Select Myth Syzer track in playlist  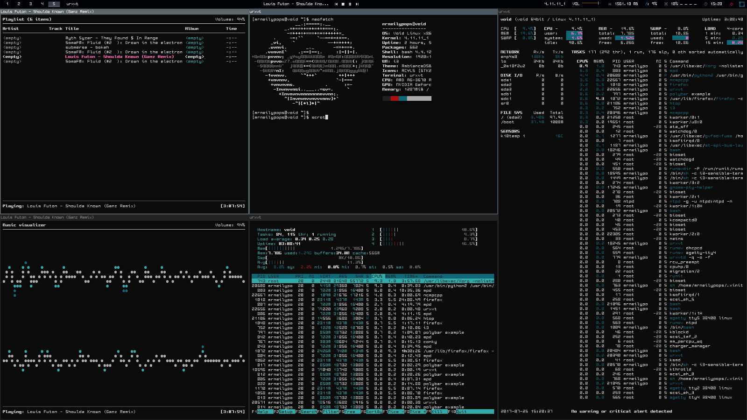click(x=124, y=38)
